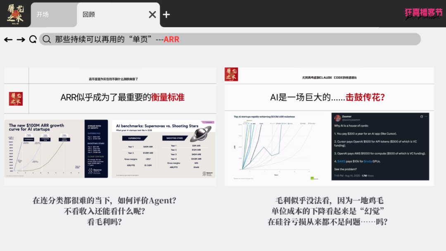Viewport: 446px width, 251px height.
Task: Click 'Why AI is a house of cards' text
Action: 351,125
